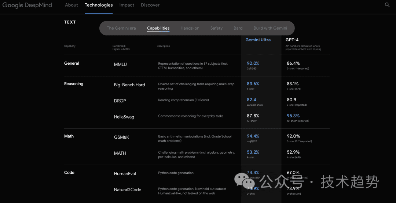Click the Gemini Ultra column header
Image resolution: width=396 pixels, height=203 pixels.
click(258, 40)
